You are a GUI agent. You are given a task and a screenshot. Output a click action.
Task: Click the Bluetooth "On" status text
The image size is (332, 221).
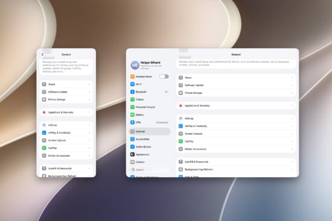(167, 92)
